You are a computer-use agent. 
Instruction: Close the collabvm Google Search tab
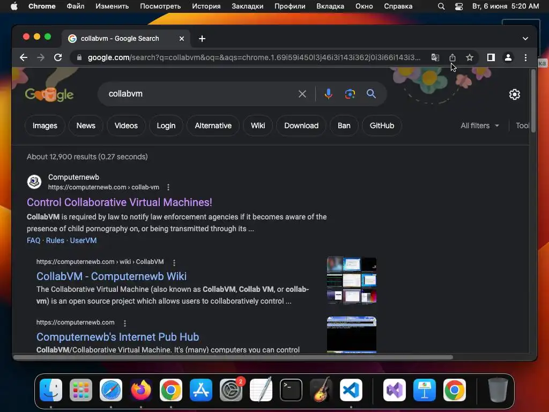tap(182, 39)
